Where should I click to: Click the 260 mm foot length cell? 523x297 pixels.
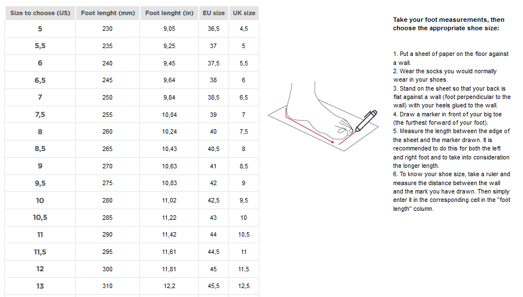coord(108,131)
